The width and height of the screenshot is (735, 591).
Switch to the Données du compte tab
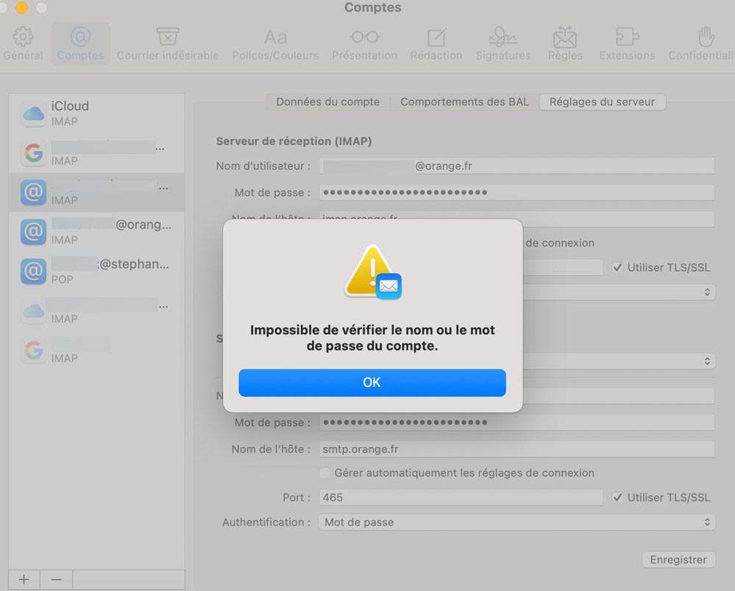328,102
